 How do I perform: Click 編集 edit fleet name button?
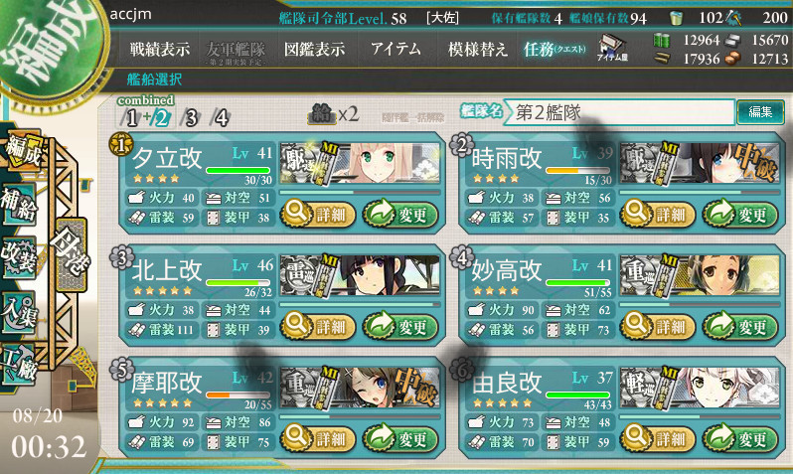(760, 112)
